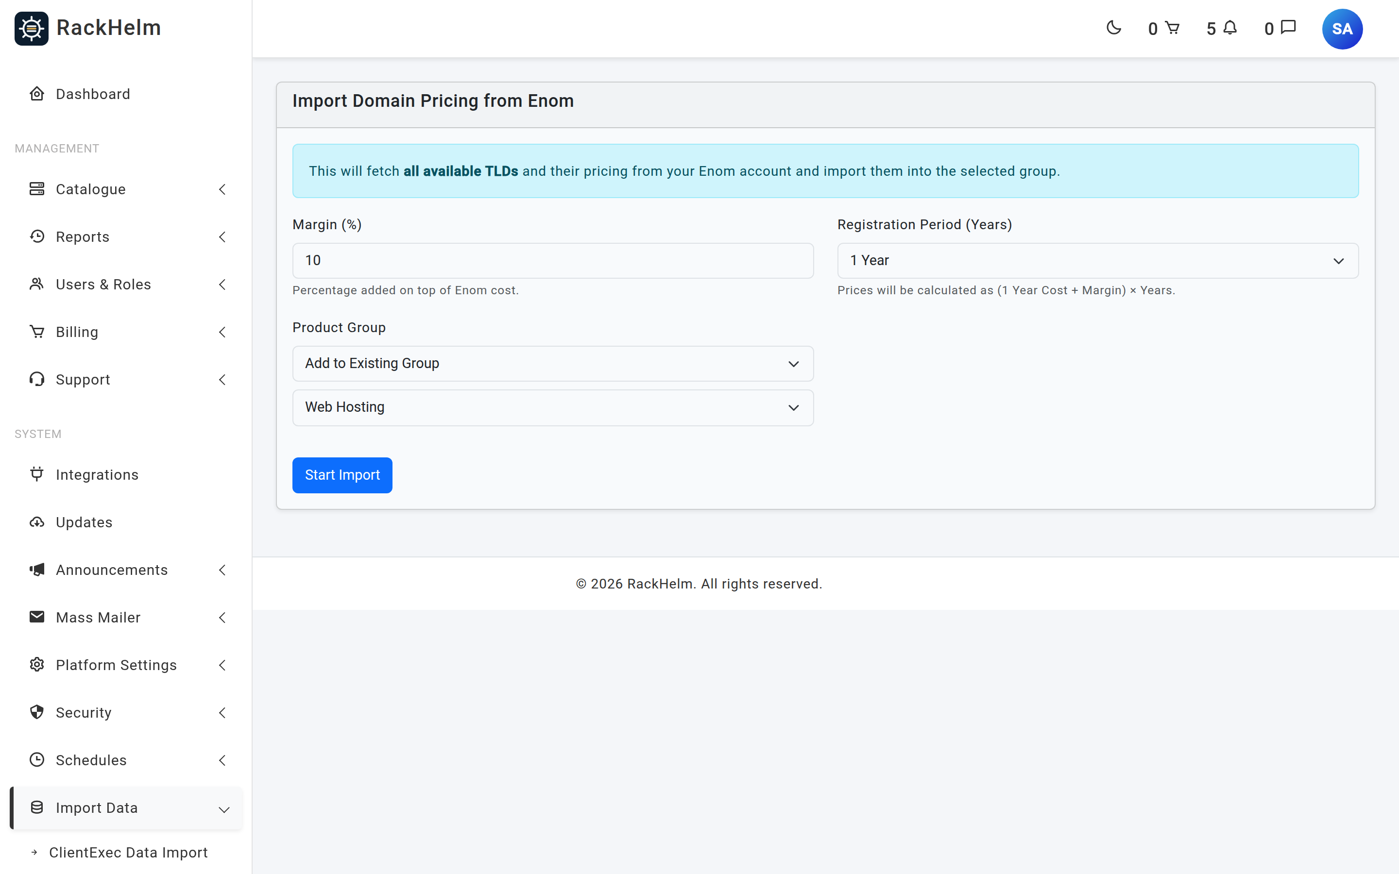Expand the Announcements menu chevron
The height and width of the screenshot is (874, 1399).
click(222, 570)
